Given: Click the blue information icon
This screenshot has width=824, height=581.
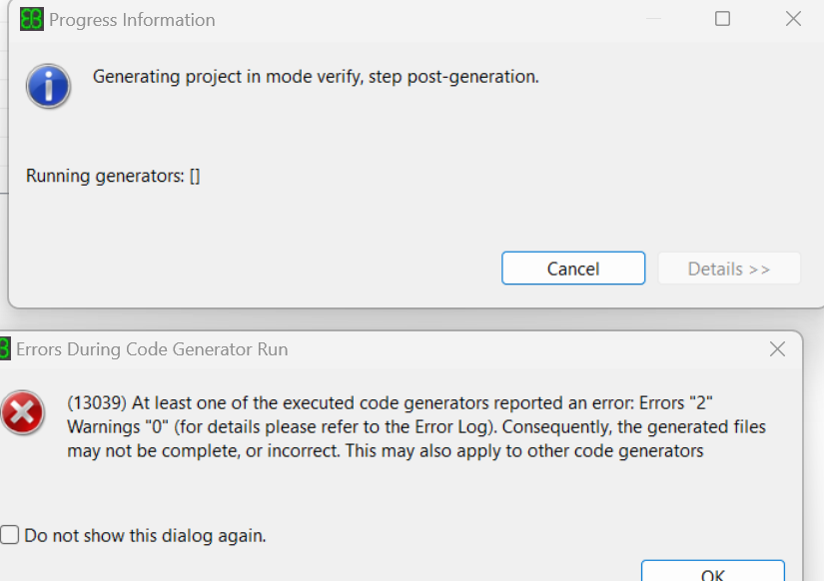Looking at the screenshot, I should pos(48,86).
